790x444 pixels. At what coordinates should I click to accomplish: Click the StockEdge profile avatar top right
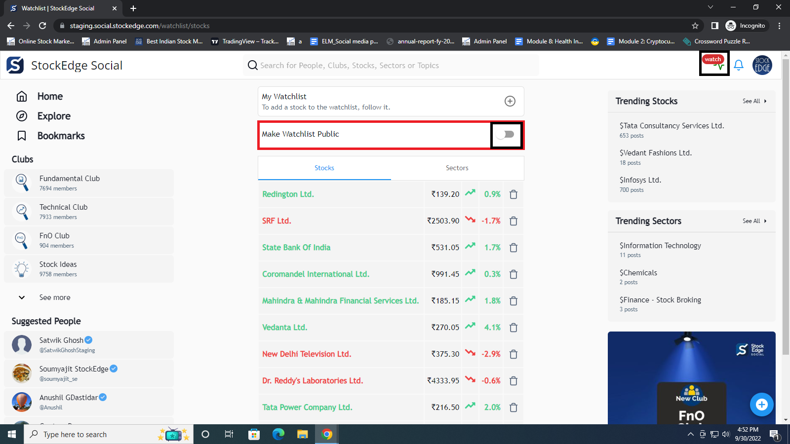pyautogui.click(x=762, y=65)
